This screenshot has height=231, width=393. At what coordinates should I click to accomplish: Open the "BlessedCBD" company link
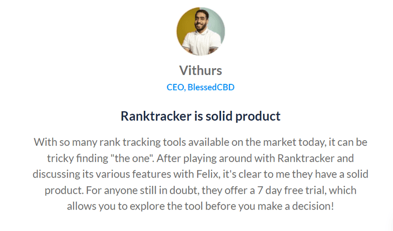[211, 87]
